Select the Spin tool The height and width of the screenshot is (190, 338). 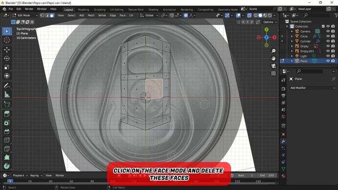(x=7, y=166)
